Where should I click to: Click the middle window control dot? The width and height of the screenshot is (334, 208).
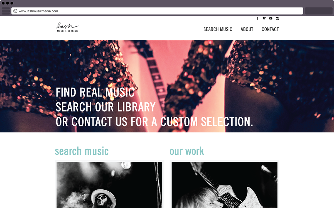pyautogui.click(x=8, y=3)
